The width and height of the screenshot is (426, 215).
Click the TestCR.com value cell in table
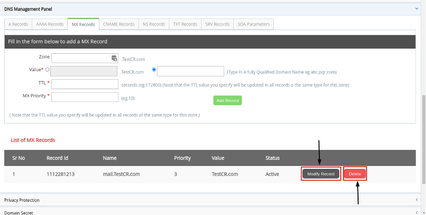225,174
